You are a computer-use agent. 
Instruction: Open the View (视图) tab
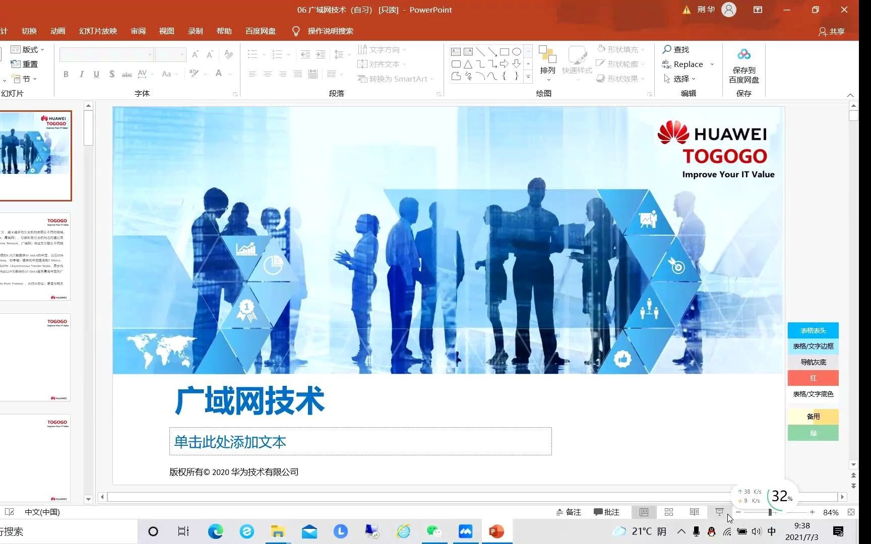167,31
